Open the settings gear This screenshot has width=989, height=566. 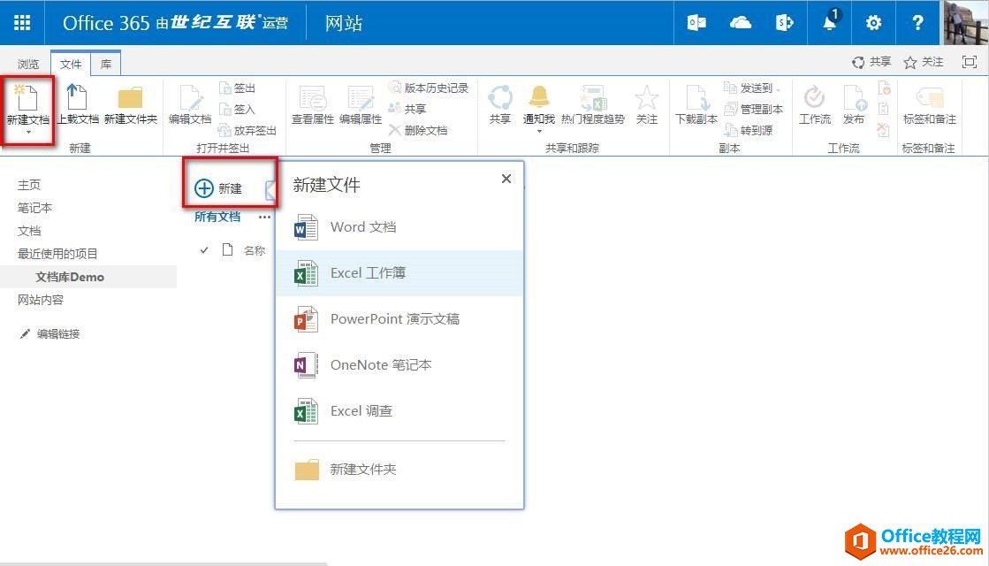point(873,23)
